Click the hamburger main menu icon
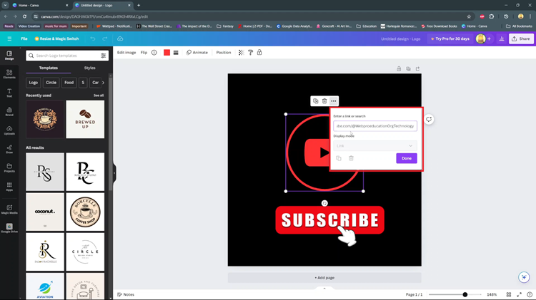Image resolution: width=536 pixels, height=300 pixels. point(9,39)
